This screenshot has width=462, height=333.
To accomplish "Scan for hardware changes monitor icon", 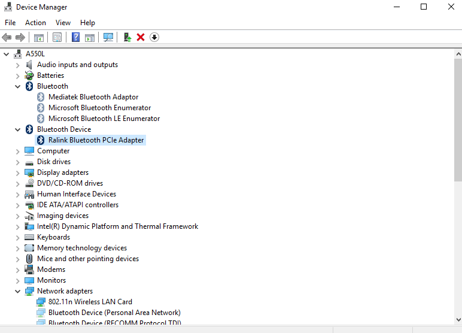I will [108, 38].
